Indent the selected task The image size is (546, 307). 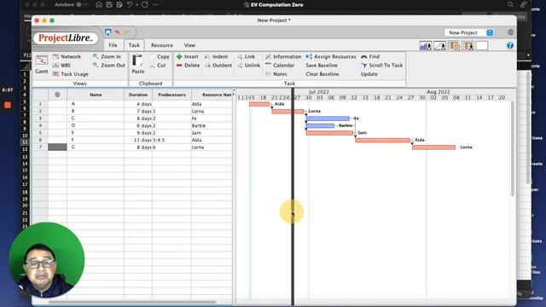click(x=216, y=56)
